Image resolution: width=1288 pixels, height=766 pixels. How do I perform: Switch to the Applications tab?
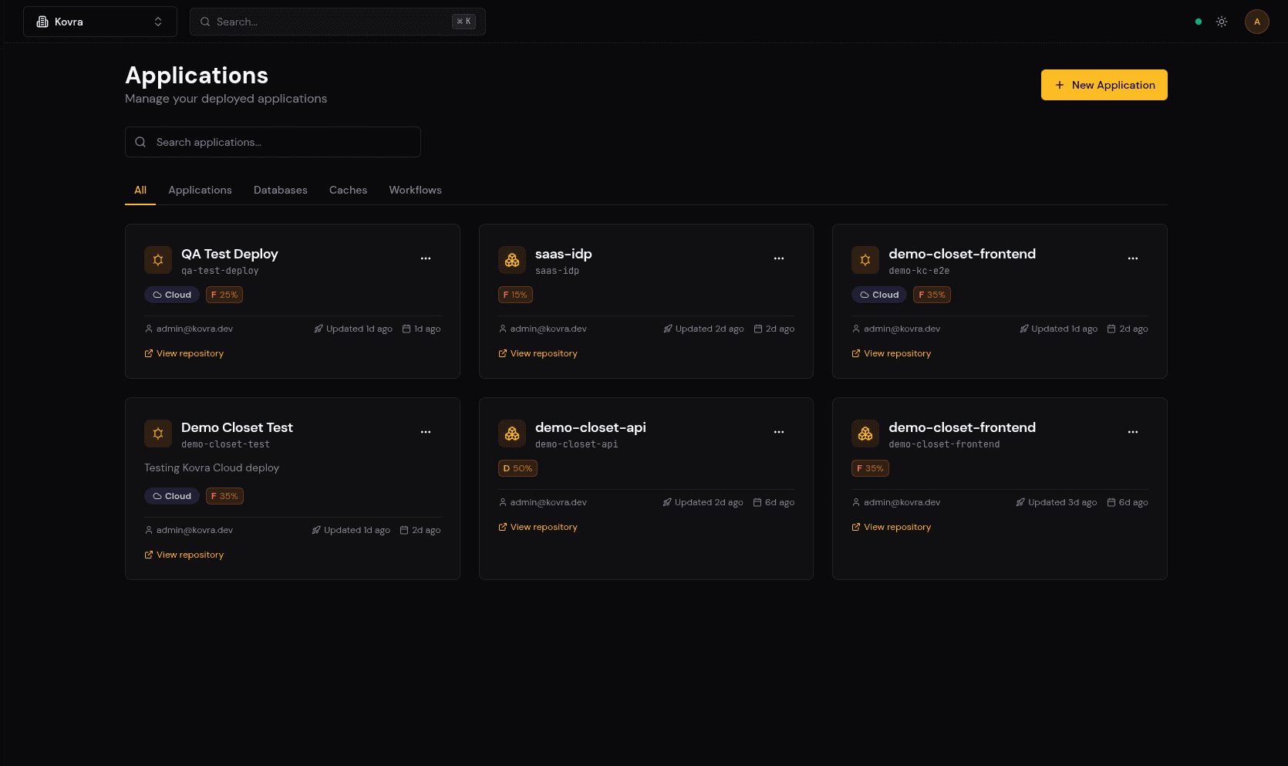pyautogui.click(x=200, y=190)
